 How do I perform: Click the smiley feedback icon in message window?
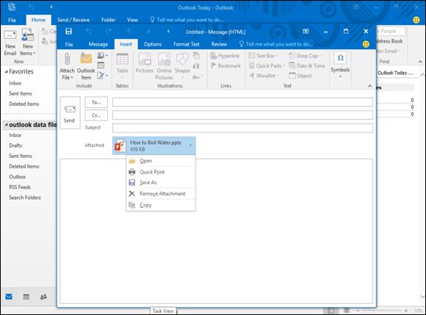(366, 44)
